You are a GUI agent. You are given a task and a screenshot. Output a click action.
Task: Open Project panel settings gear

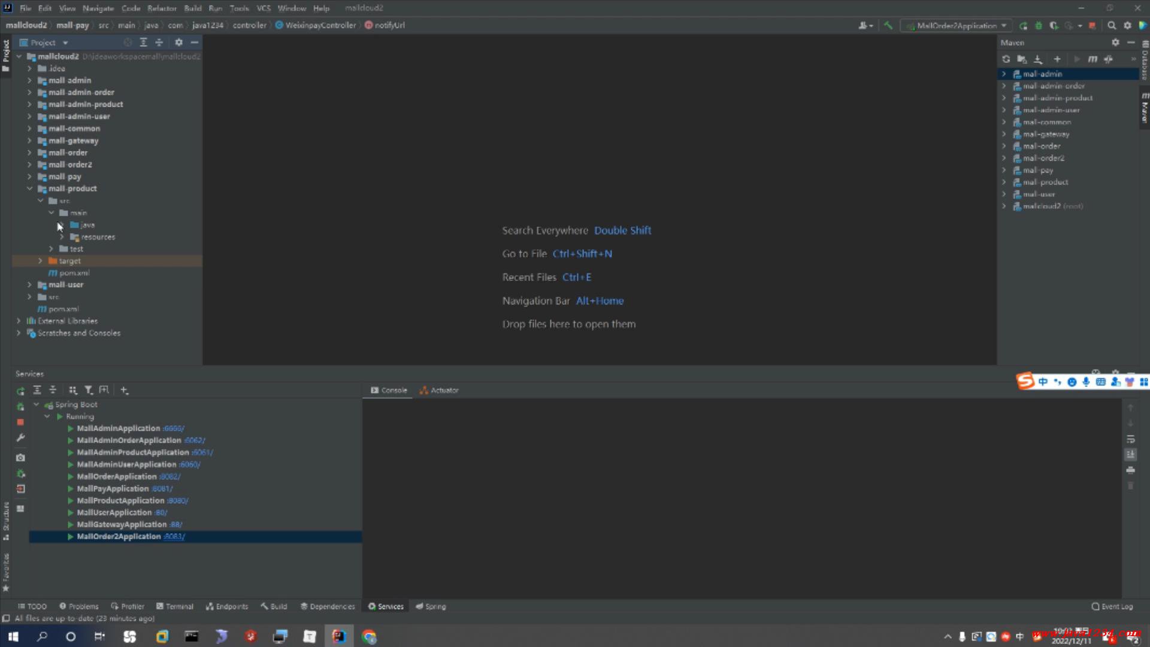(x=178, y=43)
